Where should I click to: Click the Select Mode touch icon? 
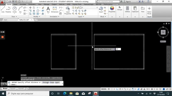click(x=149, y=10)
